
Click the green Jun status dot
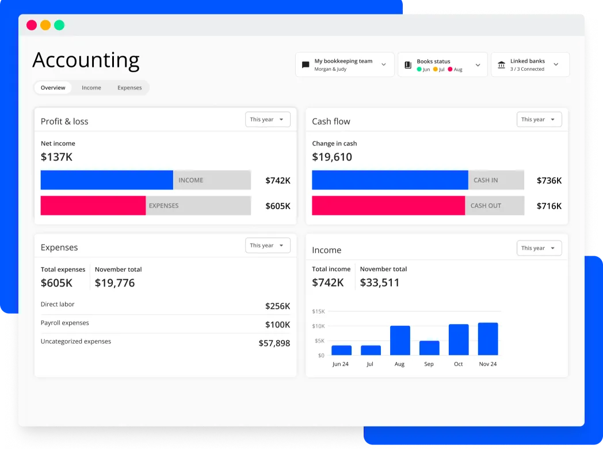(x=419, y=69)
